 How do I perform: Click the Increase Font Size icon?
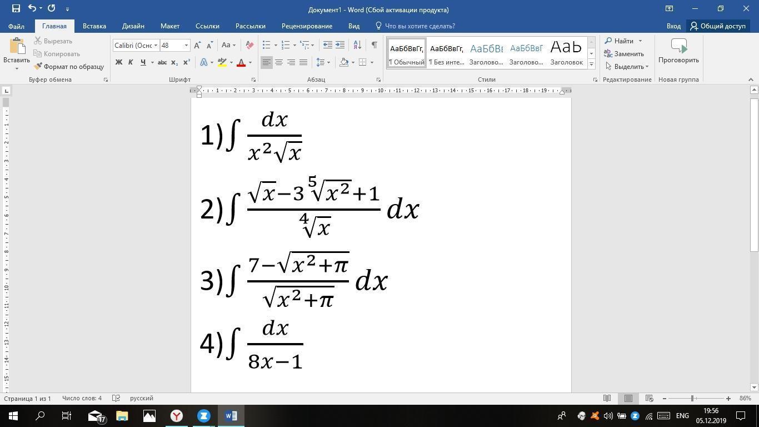pos(198,45)
